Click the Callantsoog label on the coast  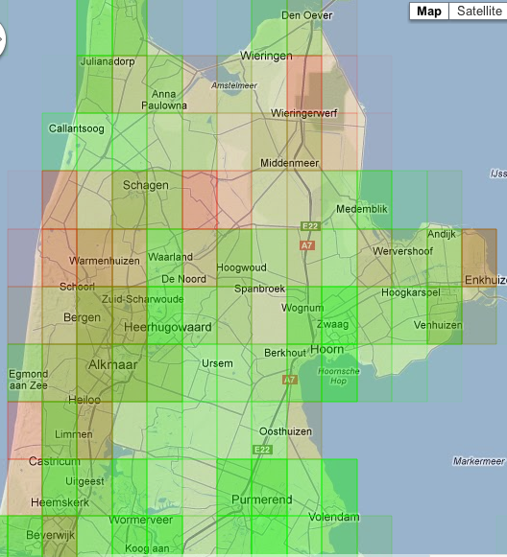click(x=77, y=128)
